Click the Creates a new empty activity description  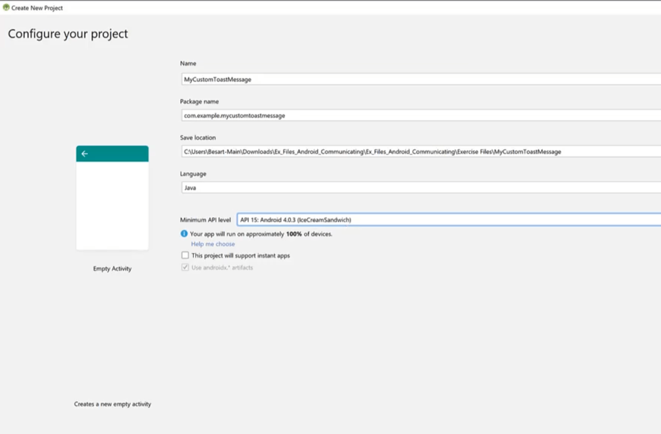112,404
